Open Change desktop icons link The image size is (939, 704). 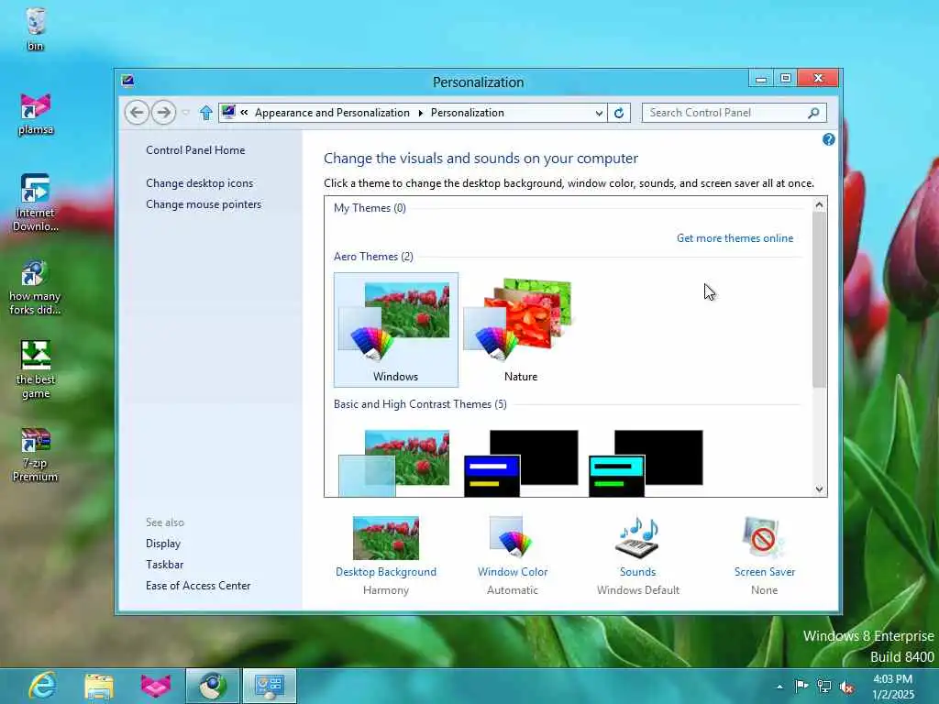pyautogui.click(x=199, y=183)
